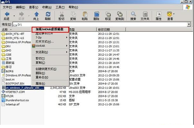
Task: Choose 重命名(M) in the context menu
Action: click(x=50, y=77)
